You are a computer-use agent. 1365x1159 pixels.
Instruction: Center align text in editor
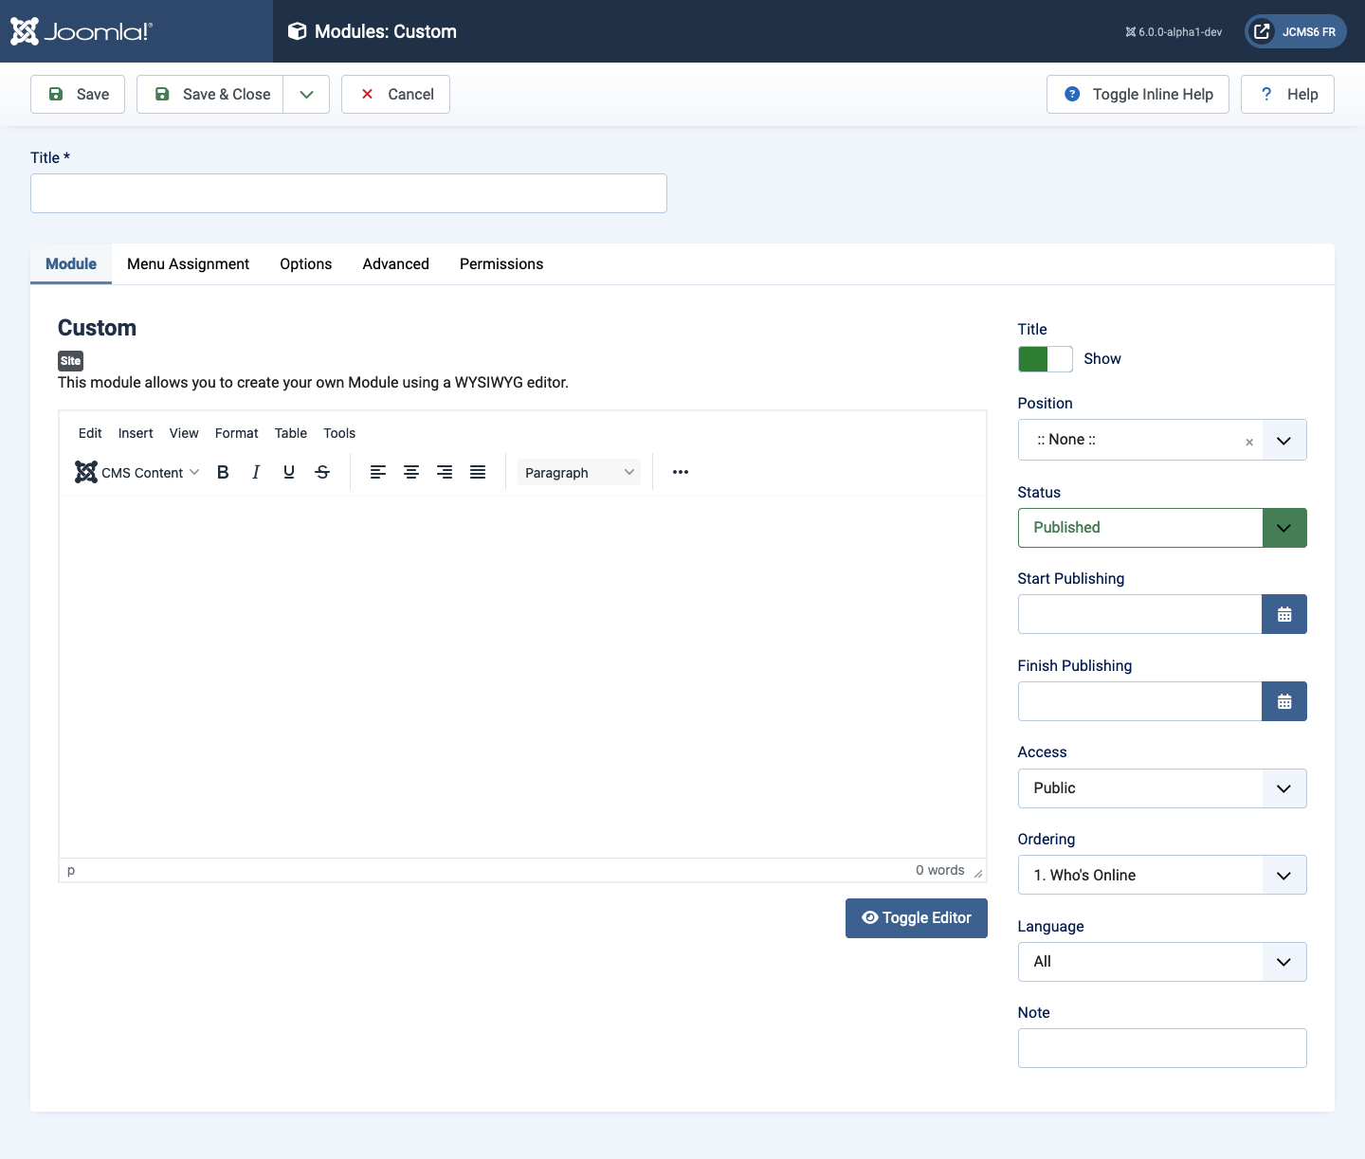point(411,472)
